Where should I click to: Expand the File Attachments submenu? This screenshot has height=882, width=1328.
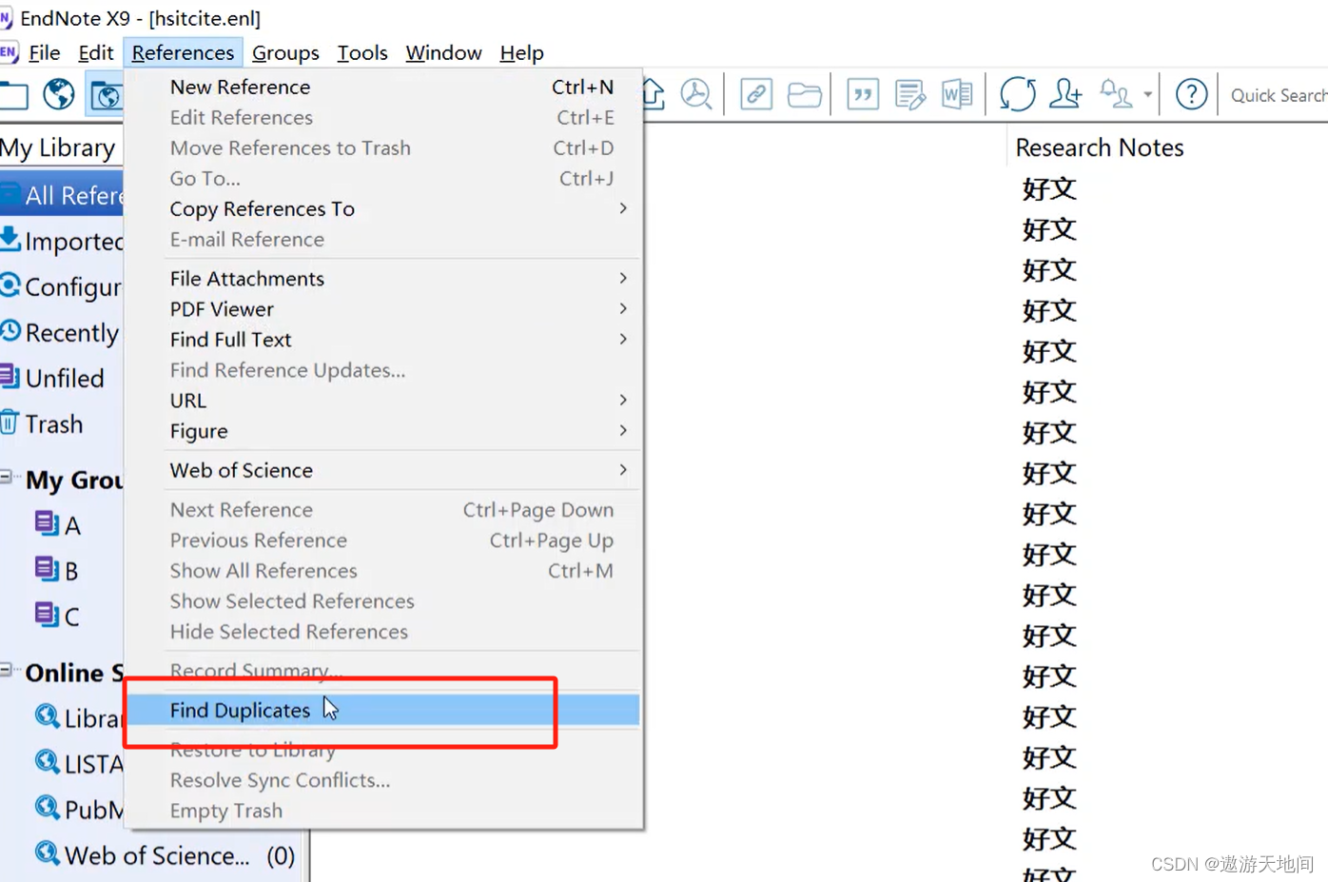pos(384,278)
